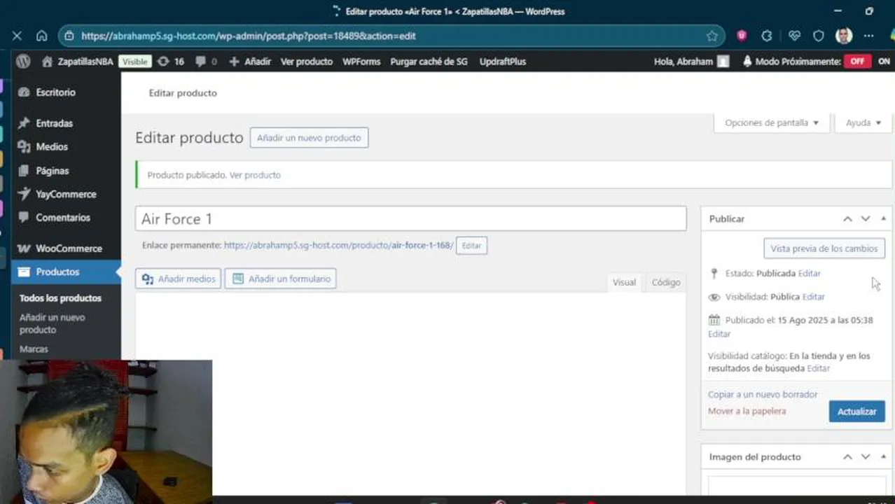This screenshot has height=504, width=895.
Task: Click the Añadir plus in admin bar
Action: pyautogui.click(x=250, y=62)
